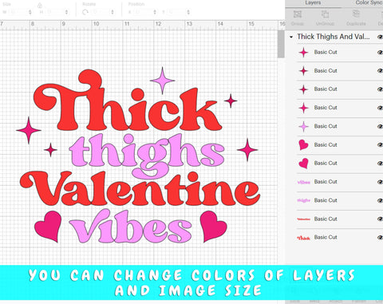This screenshot has width=383, height=304.
Task: Select the "vibes" layer thumbnail
Action: (303, 182)
